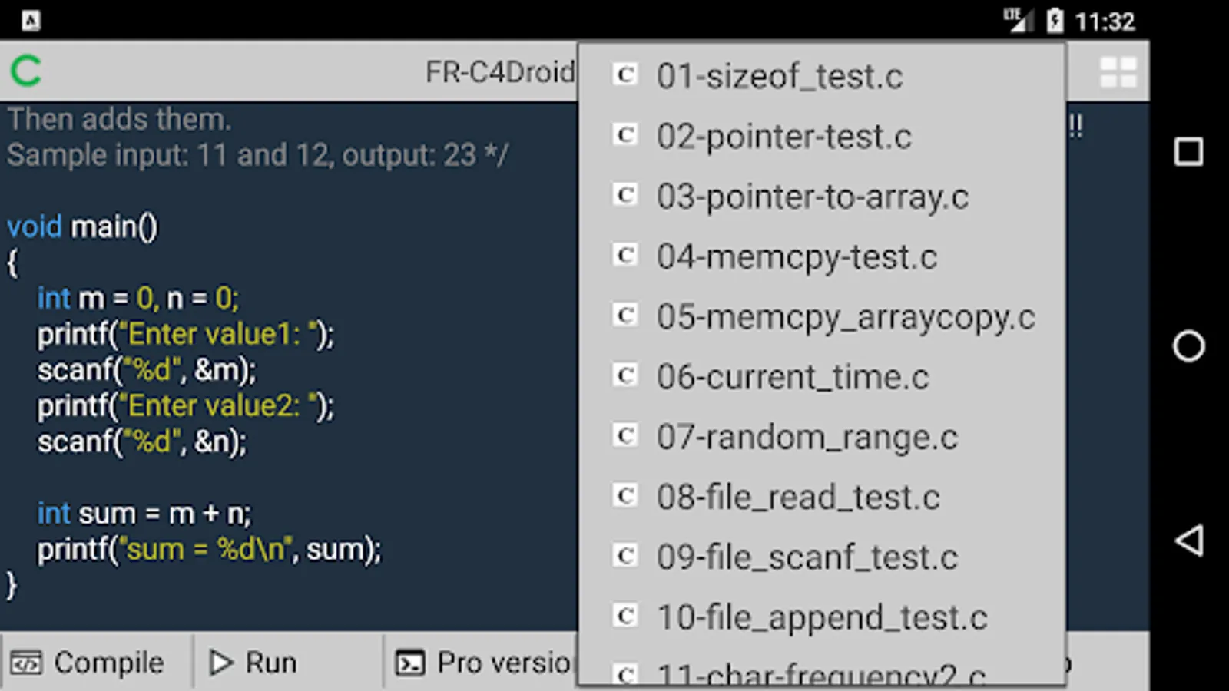Viewport: 1229px width, 691px height.
Task: Select 03-pointer-to-array.c in the list
Action: click(812, 197)
